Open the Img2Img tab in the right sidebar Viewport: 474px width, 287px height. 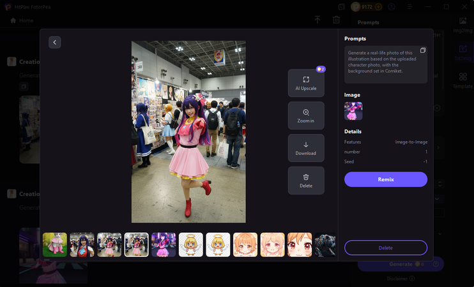point(463,26)
